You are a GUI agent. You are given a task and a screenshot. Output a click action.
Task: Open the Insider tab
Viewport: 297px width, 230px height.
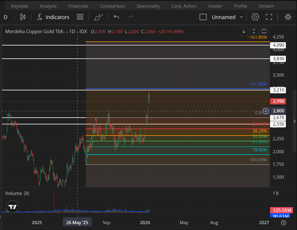point(215,6)
